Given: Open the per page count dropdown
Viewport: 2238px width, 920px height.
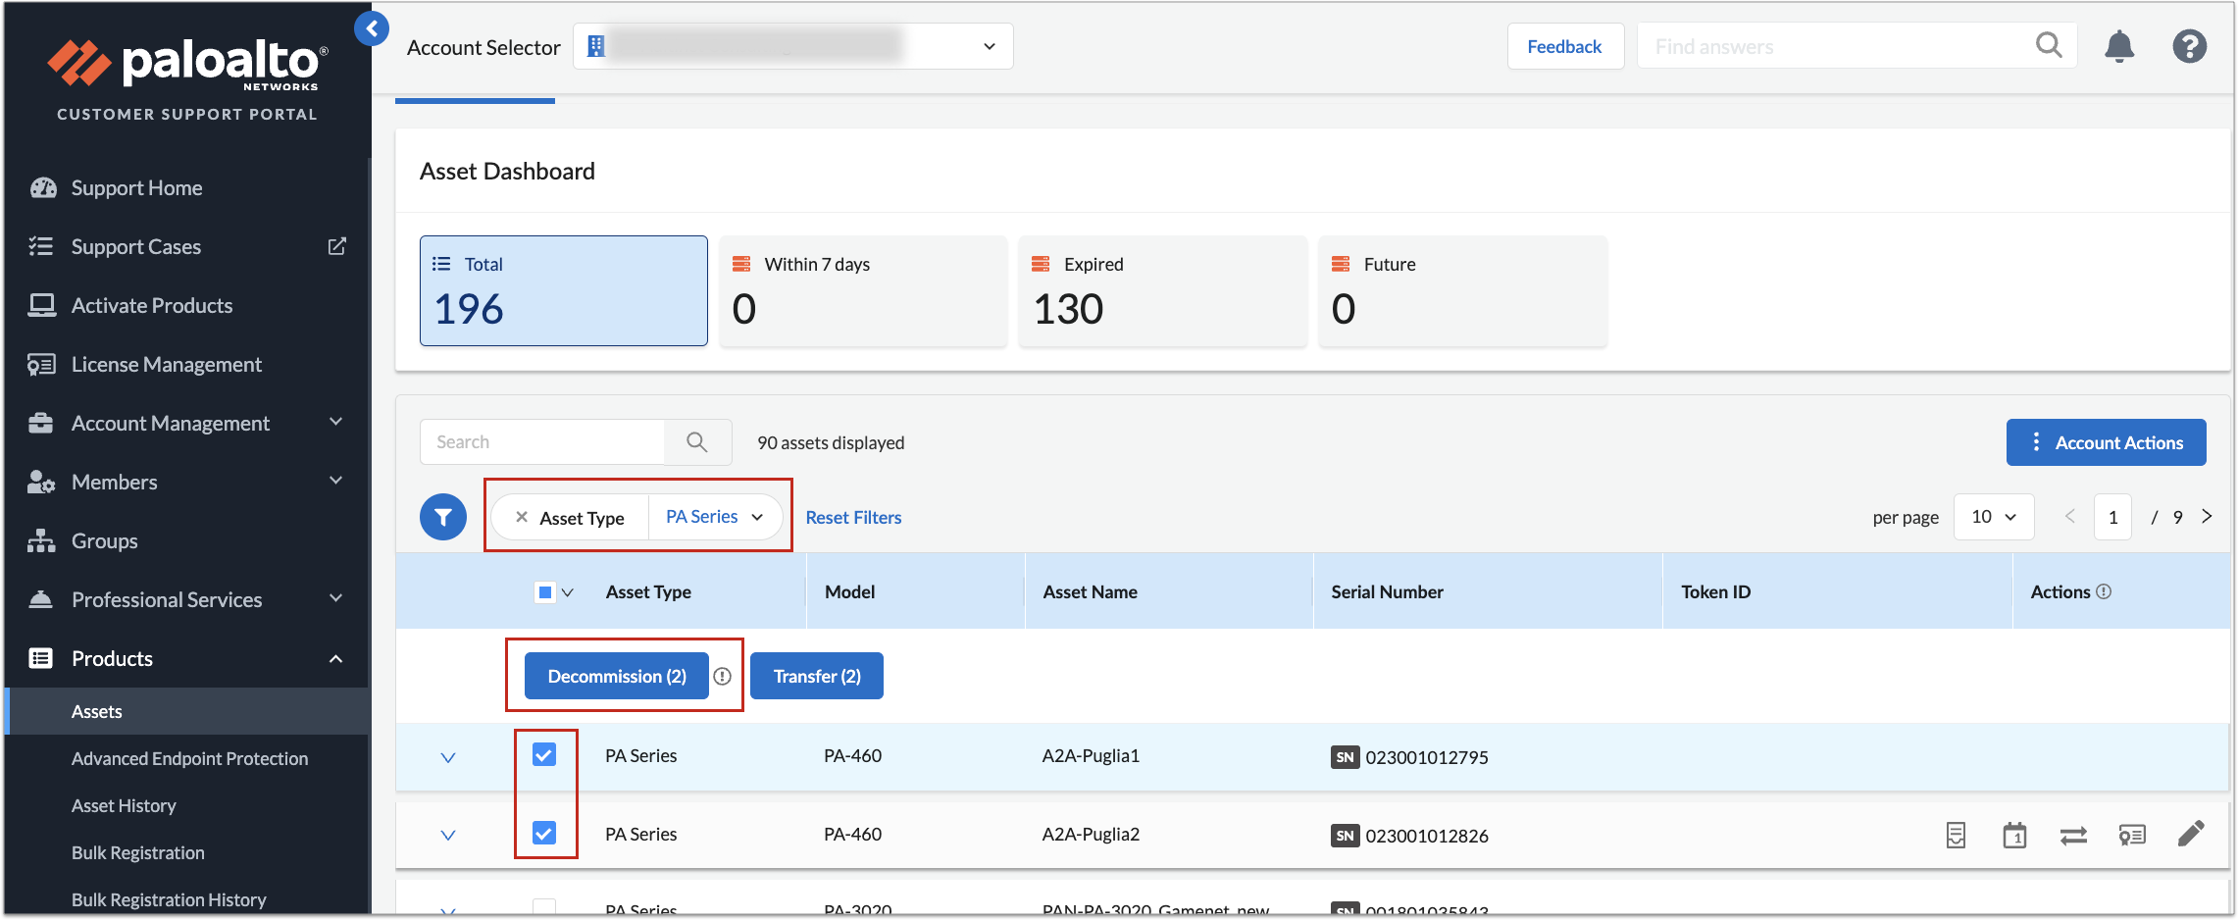Looking at the screenshot, I should [x=1993, y=517].
